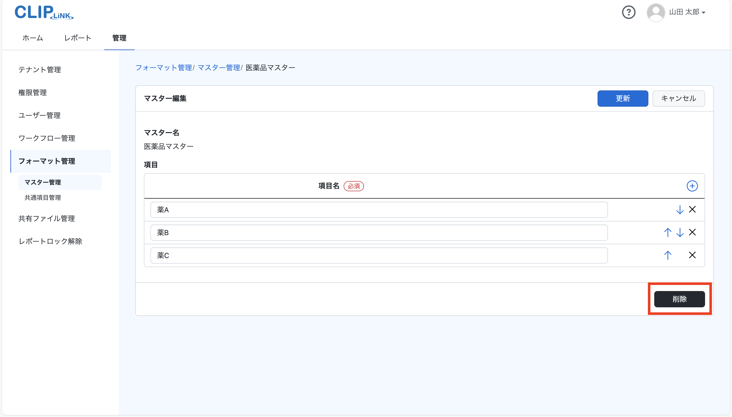Viewport: 732px width, 417px height.
Task: Switch to the レポート tab
Action: pos(77,38)
